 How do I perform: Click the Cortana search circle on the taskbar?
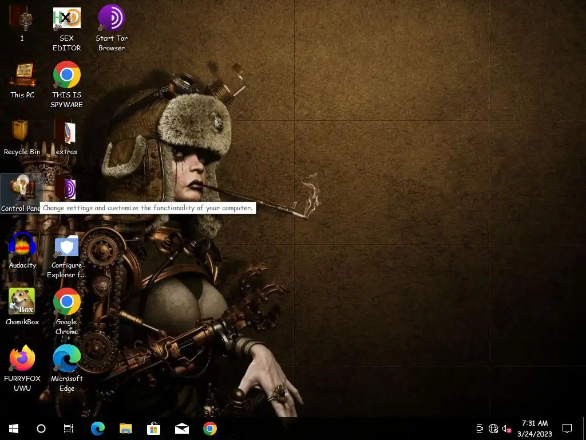(x=41, y=429)
